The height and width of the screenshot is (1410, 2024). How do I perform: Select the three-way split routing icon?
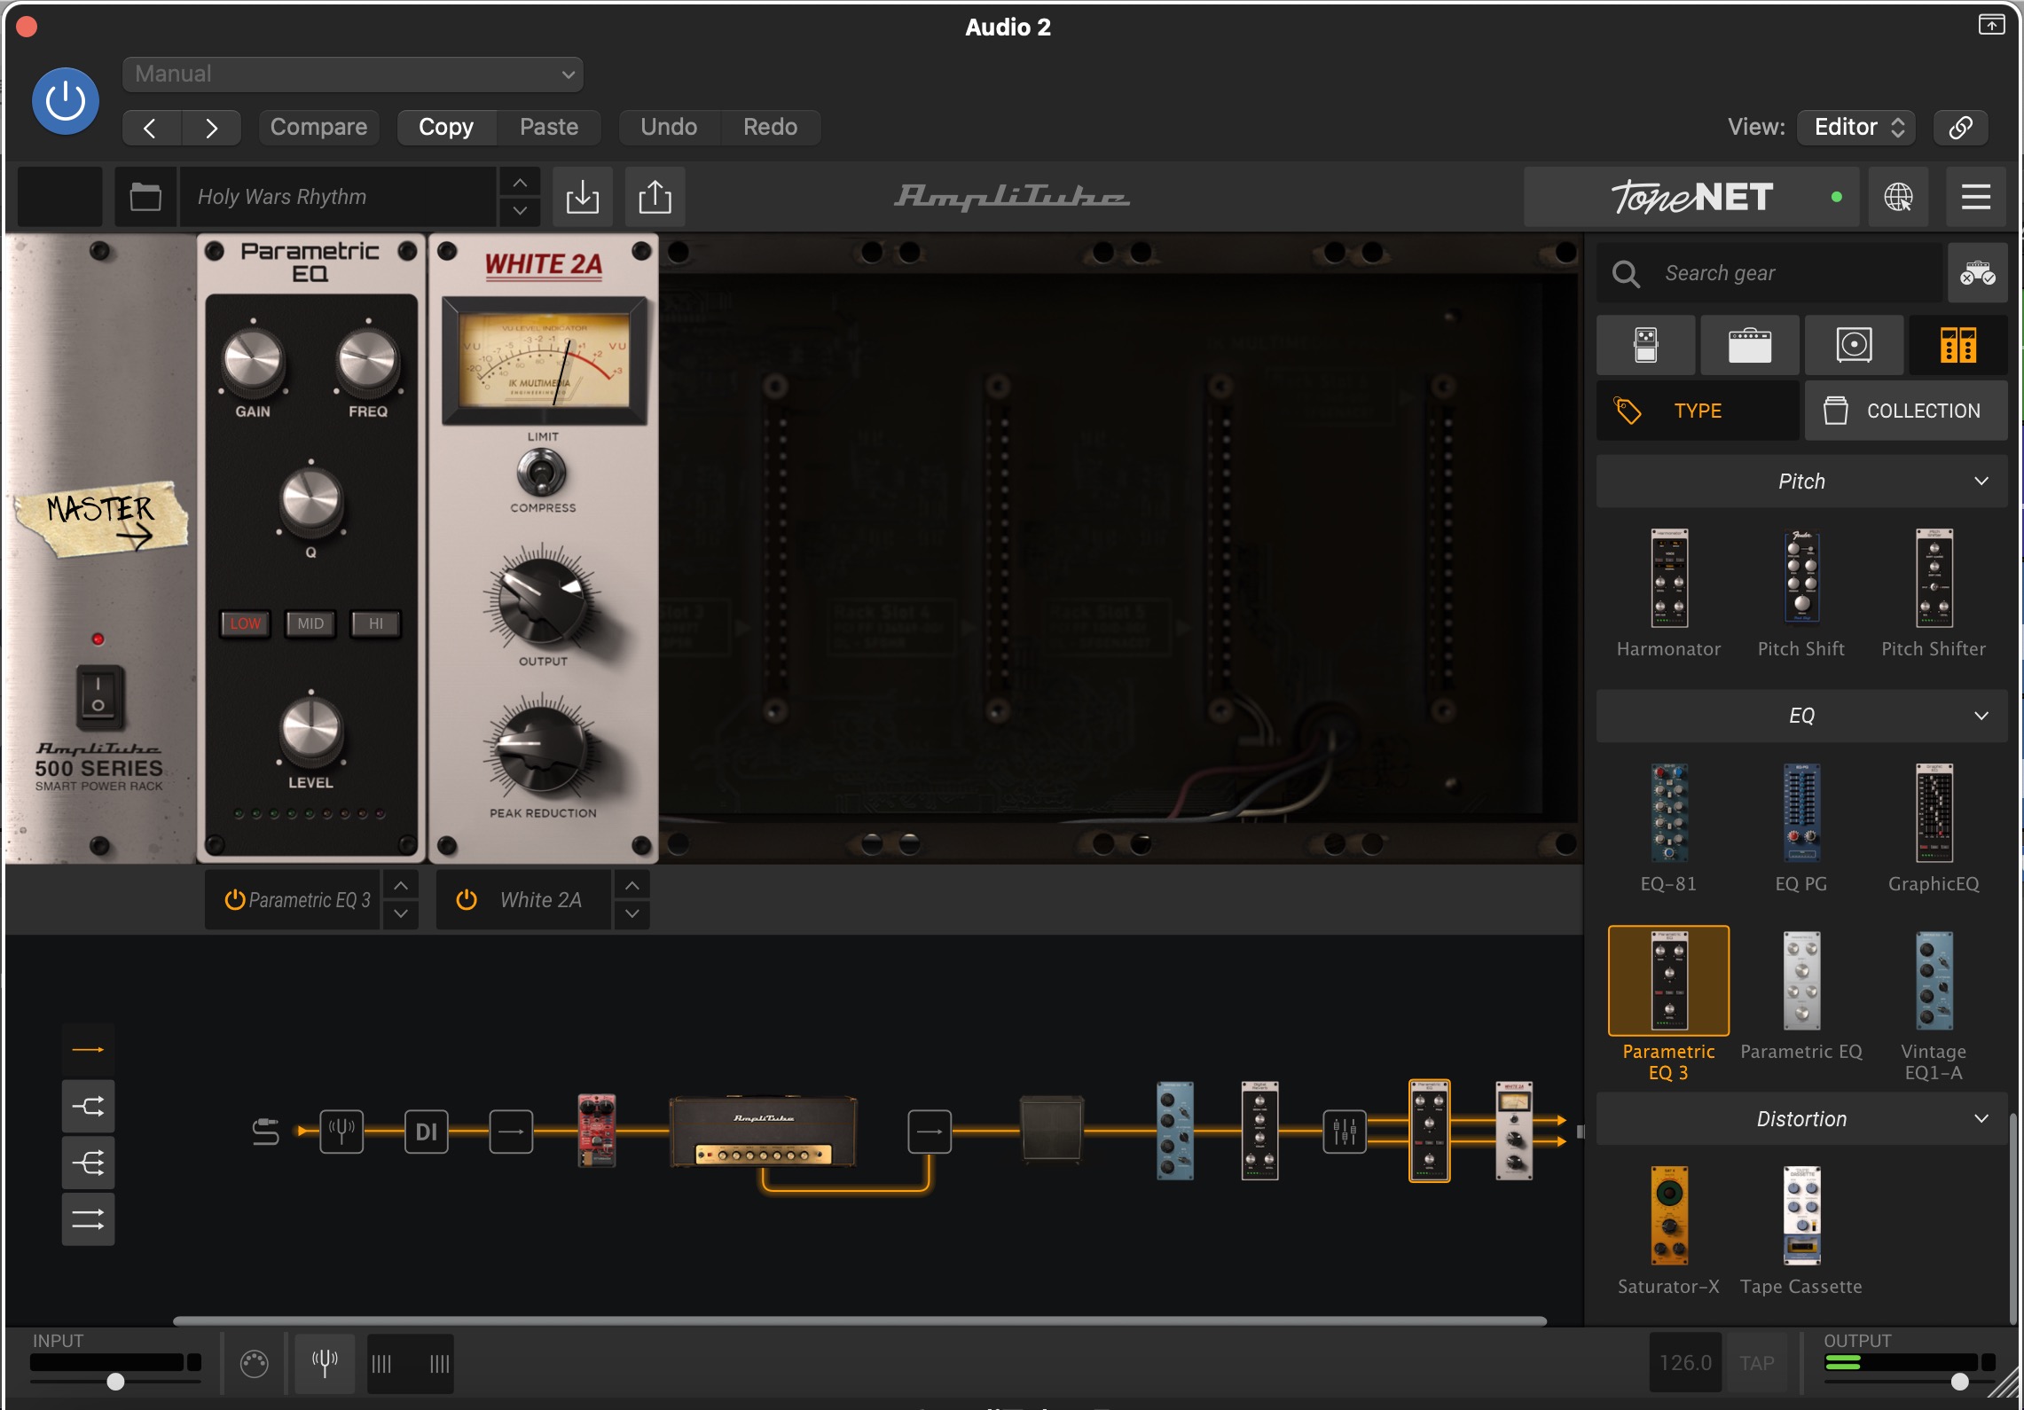pos(88,1163)
